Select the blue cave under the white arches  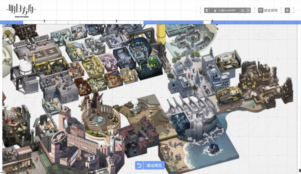[x=181, y=123]
